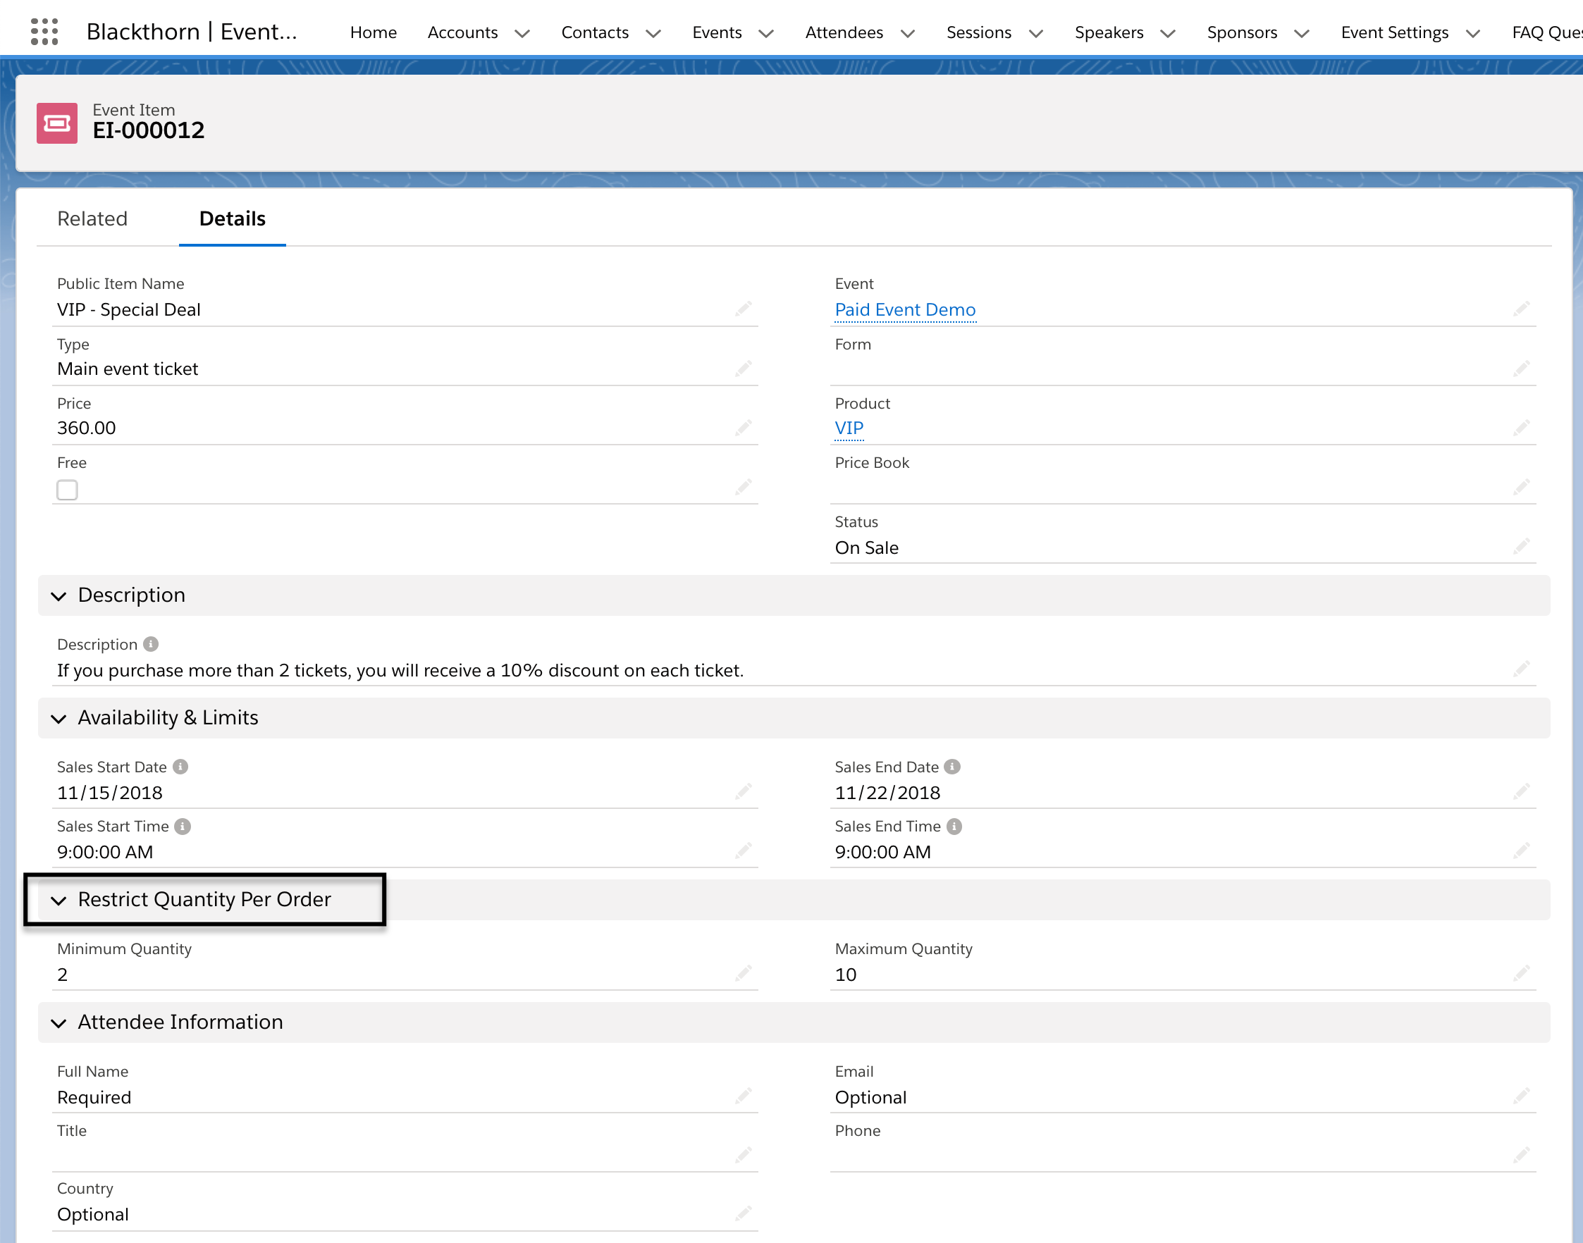1583x1243 pixels.
Task: Open the VIP product link
Action: click(849, 428)
